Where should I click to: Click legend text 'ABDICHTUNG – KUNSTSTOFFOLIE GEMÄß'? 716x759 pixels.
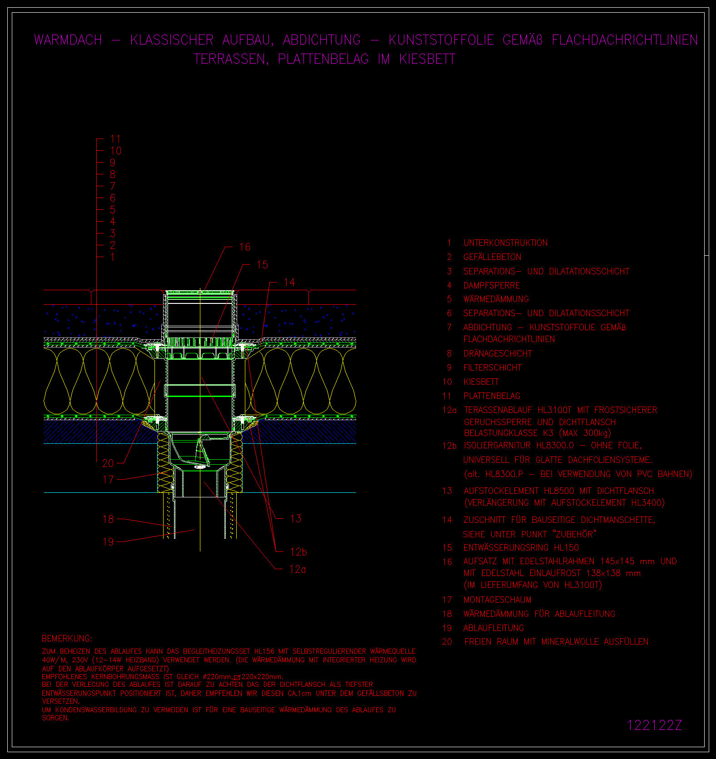(544, 327)
